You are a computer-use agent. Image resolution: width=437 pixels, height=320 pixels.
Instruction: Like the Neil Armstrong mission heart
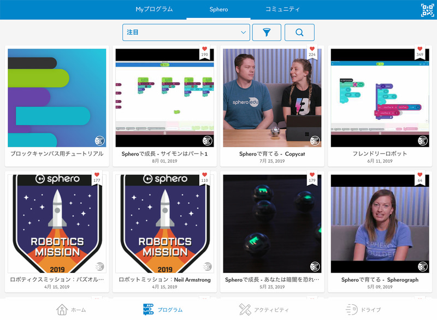click(x=204, y=175)
